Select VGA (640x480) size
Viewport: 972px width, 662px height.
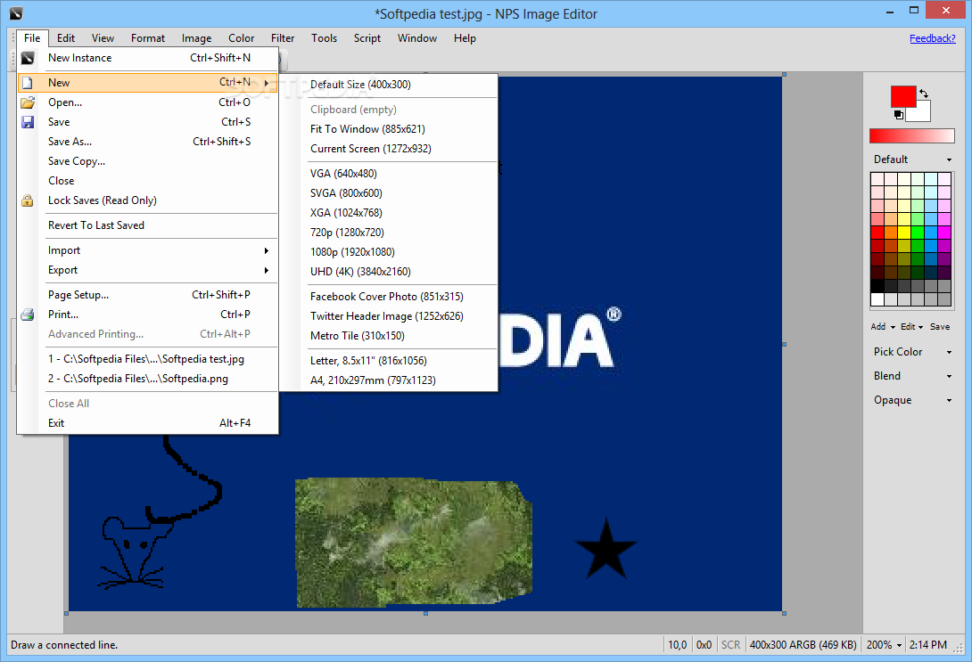(x=389, y=174)
